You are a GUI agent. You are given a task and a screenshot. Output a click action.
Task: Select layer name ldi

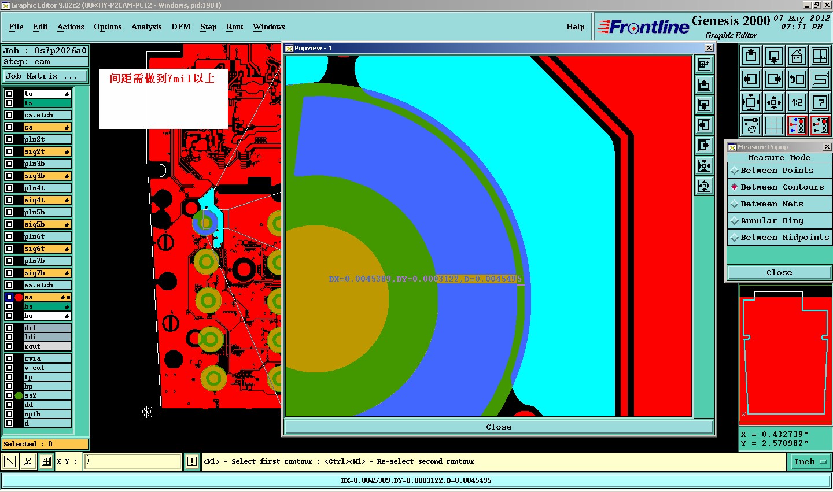47,337
